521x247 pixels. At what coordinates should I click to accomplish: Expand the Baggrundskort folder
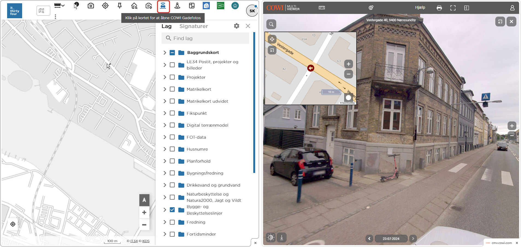click(x=165, y=53)
